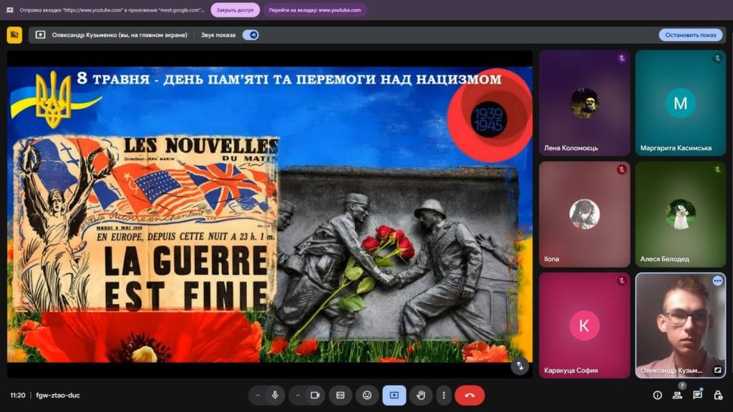The image size is (733, 412).
Task: Toggle the camera button
Action: click(315, 395)
